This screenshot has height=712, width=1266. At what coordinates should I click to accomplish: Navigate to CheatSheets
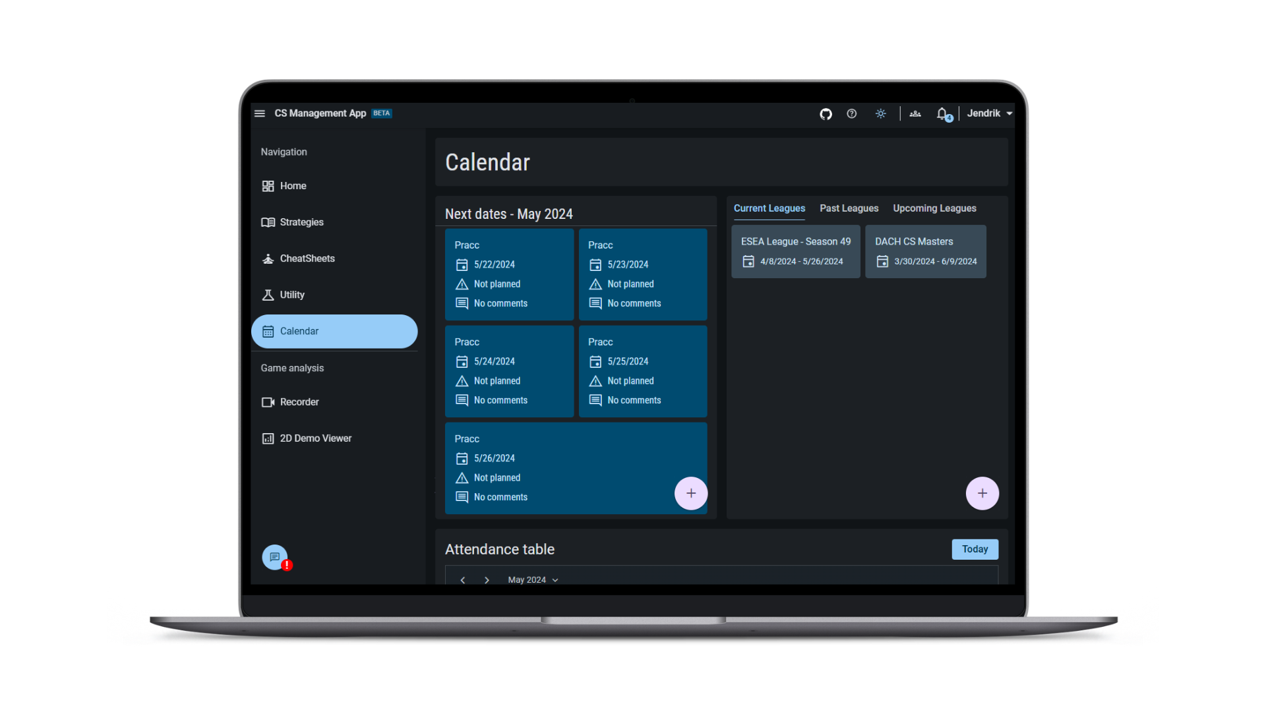pyautogui.click(x=306, y=258)
